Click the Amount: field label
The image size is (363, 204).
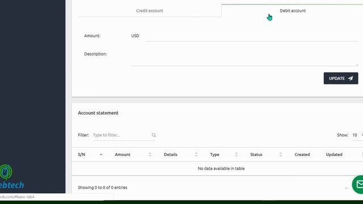[92, 36]
